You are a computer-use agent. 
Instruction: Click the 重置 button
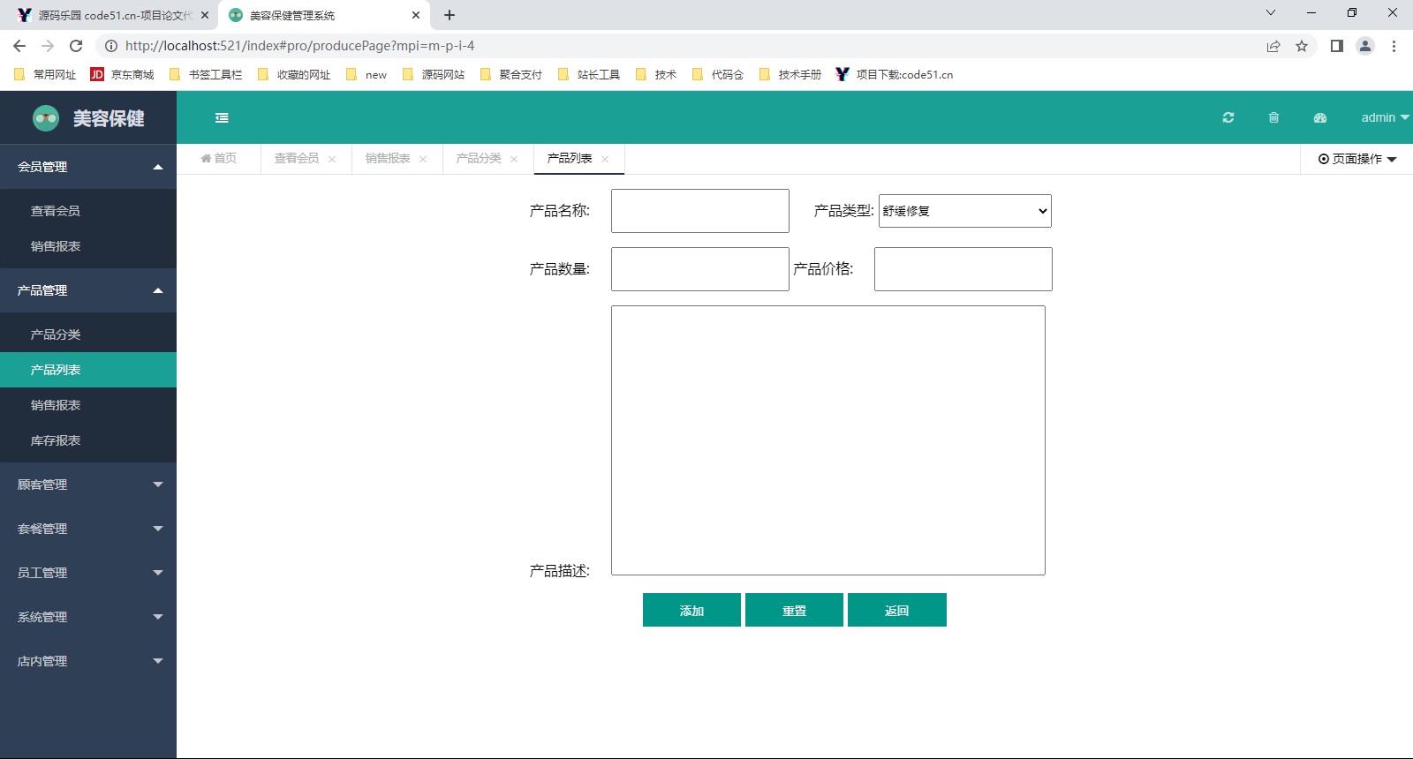pyautogui.click(x=794, y=610)
